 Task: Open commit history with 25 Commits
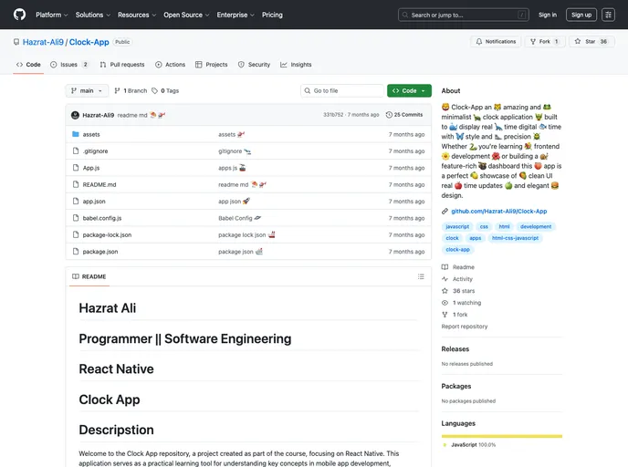404,115
